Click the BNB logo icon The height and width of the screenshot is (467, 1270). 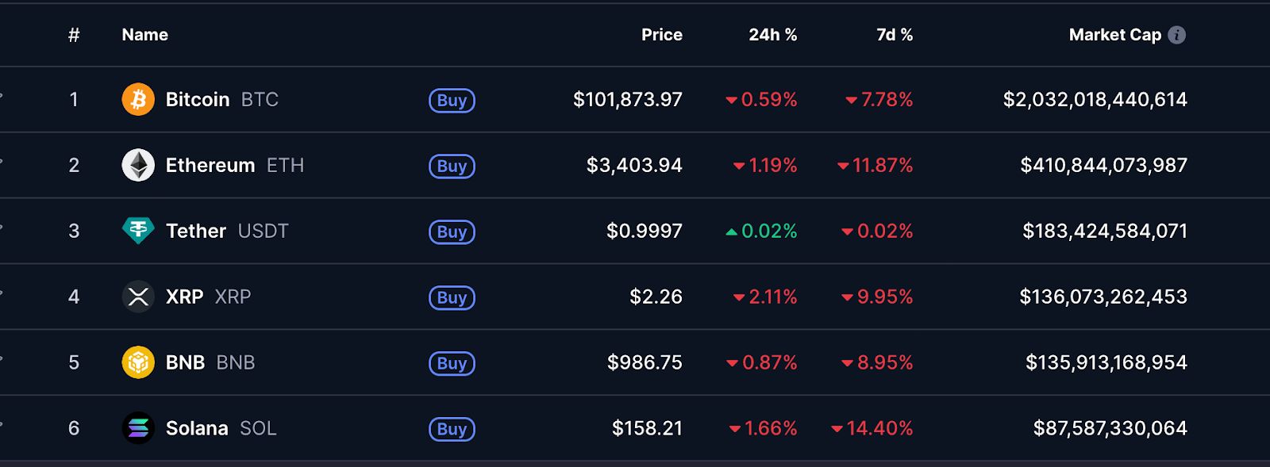click(138, 362)
